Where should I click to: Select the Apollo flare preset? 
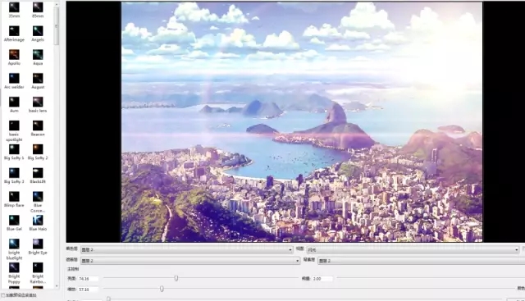tap(14, 57)
